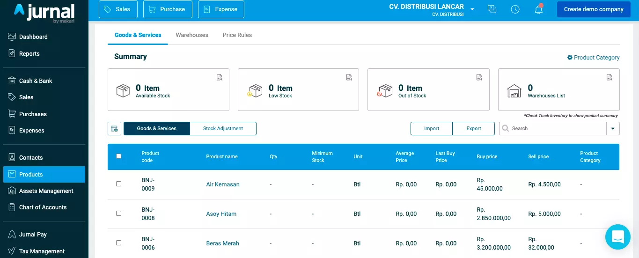This screenshot has width=639, height=258.
Task: Click the Product name column header
Action: (x=222, y=157)
